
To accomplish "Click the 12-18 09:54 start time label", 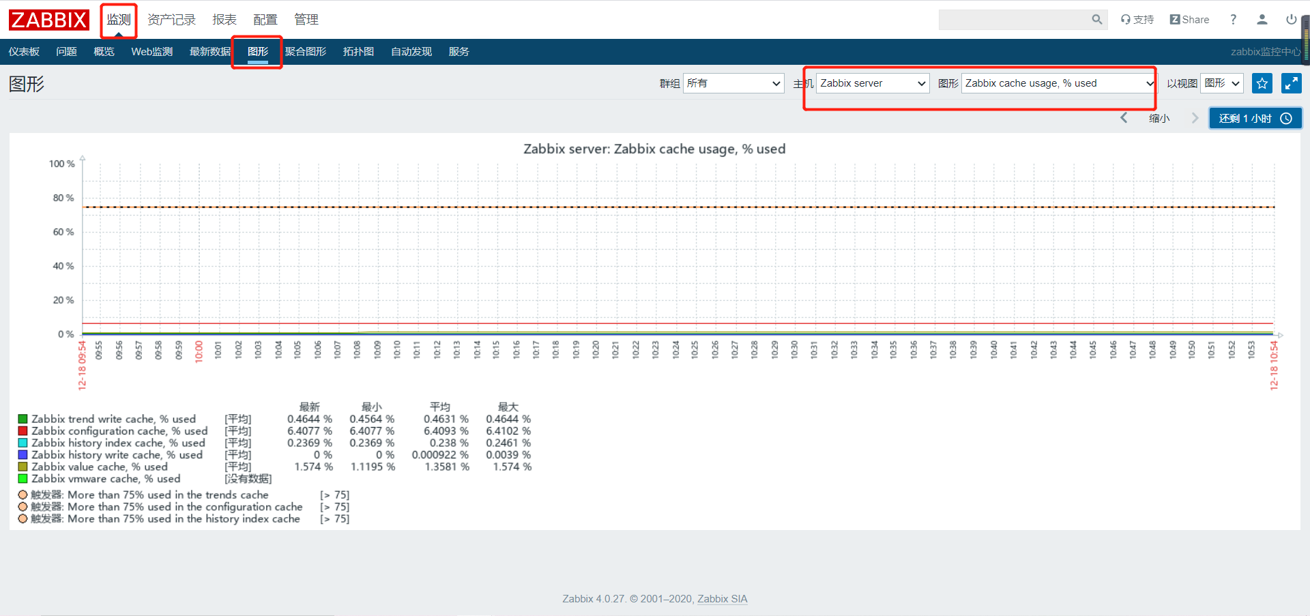I will (x=82, y=366).
